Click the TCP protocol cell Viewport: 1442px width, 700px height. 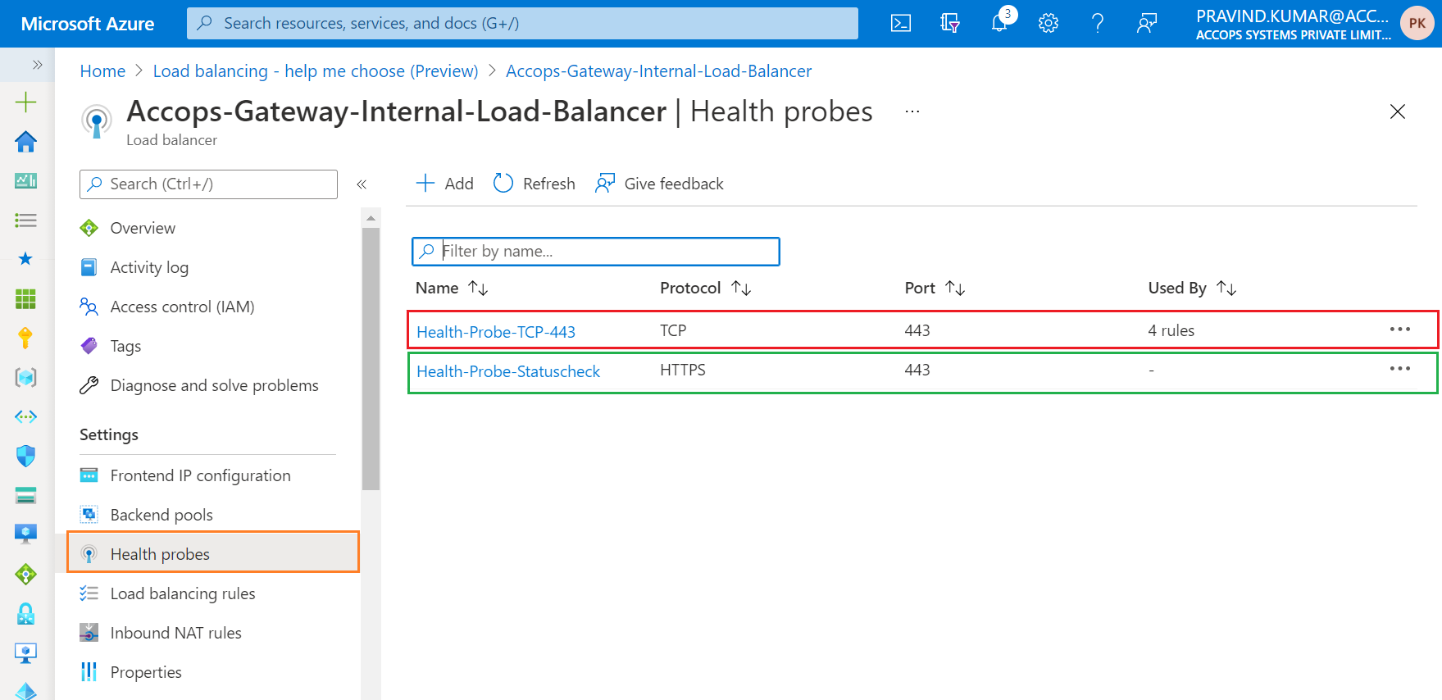(x=673, y=330)
